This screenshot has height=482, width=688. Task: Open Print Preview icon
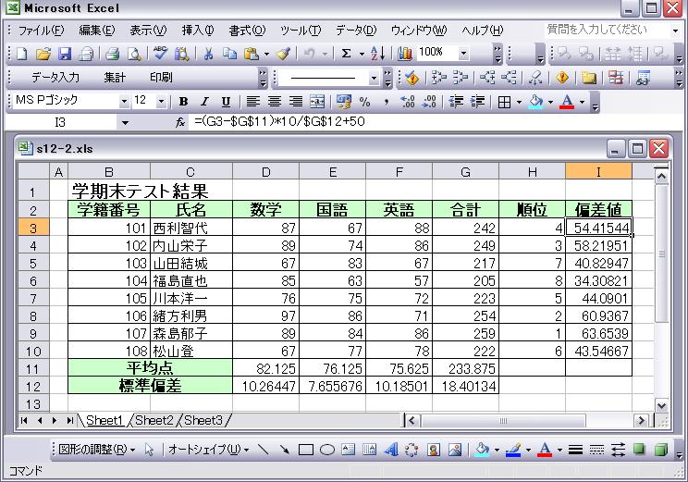point(134,54)
